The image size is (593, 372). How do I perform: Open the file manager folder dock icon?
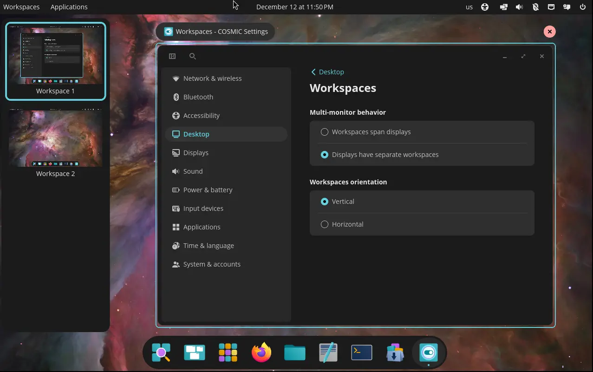[x=295, y=352]
